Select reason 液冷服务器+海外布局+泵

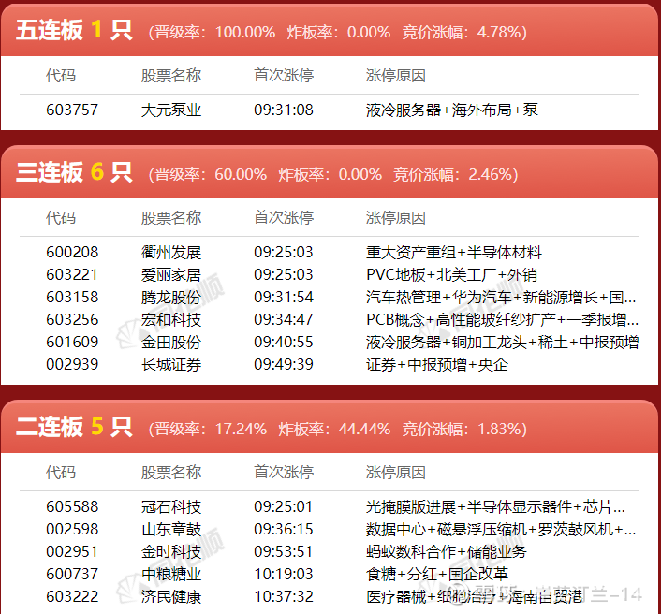pos(452,110)
